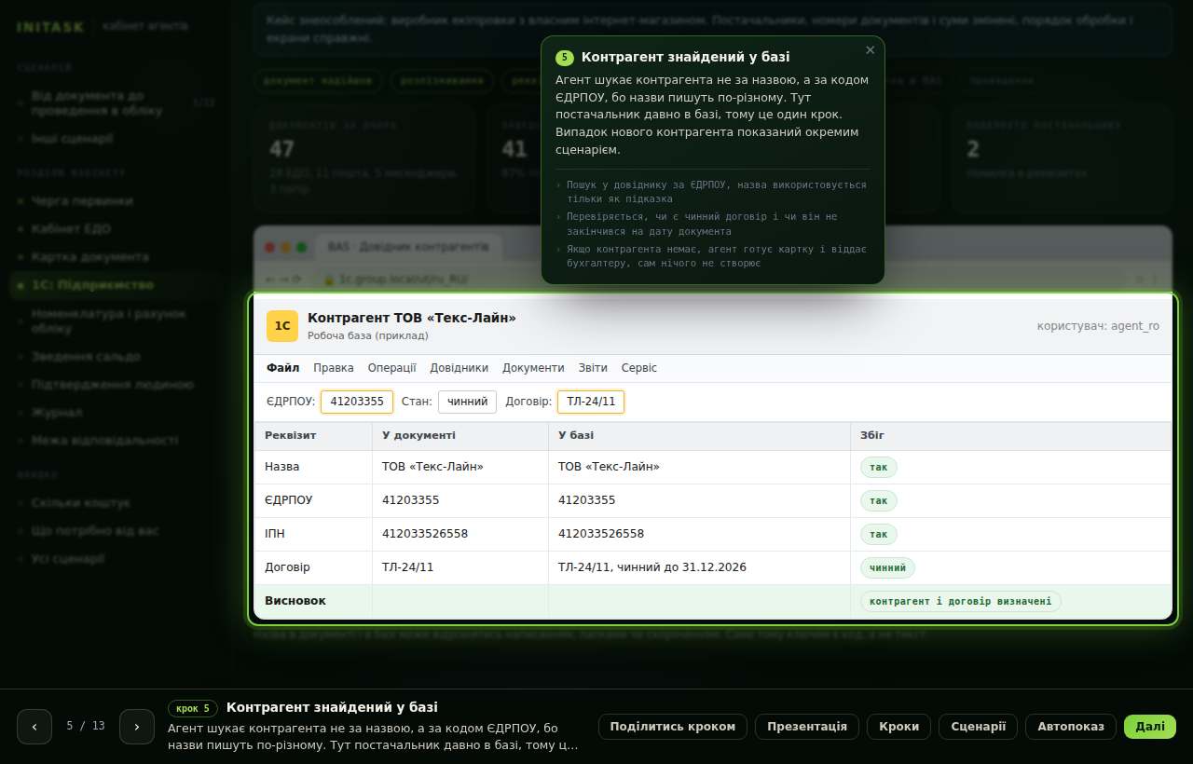This screenshot has width=1193, height=764.
Task: Open the Презентація mode button
Action: [x=807, y=727]
